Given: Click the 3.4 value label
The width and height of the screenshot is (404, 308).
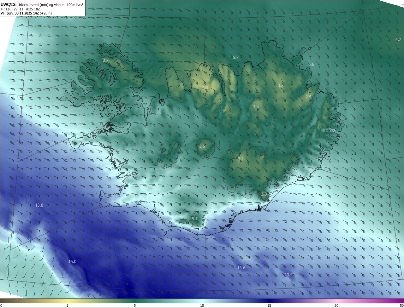Looking at the screenshot, I should (x=256, y=107).
